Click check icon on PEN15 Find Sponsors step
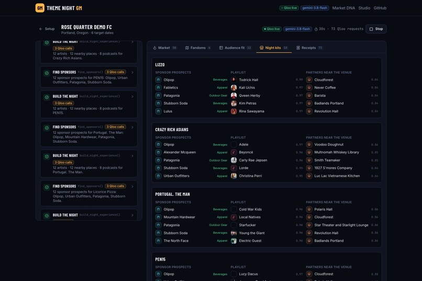The width and height of the screenshot is (422, 281). (x=47, y=73)
